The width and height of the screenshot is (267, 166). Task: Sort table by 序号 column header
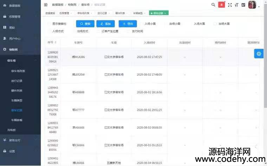52,42
